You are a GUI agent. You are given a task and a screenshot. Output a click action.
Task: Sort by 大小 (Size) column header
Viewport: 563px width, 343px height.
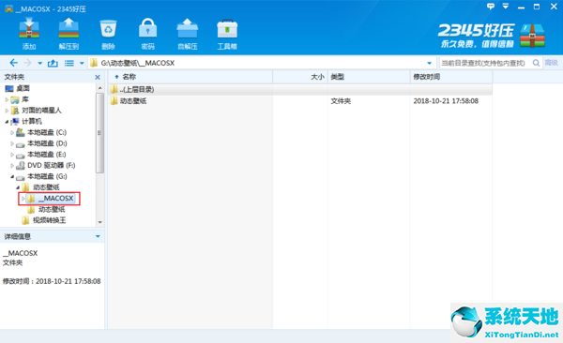(x=300, y=77)
